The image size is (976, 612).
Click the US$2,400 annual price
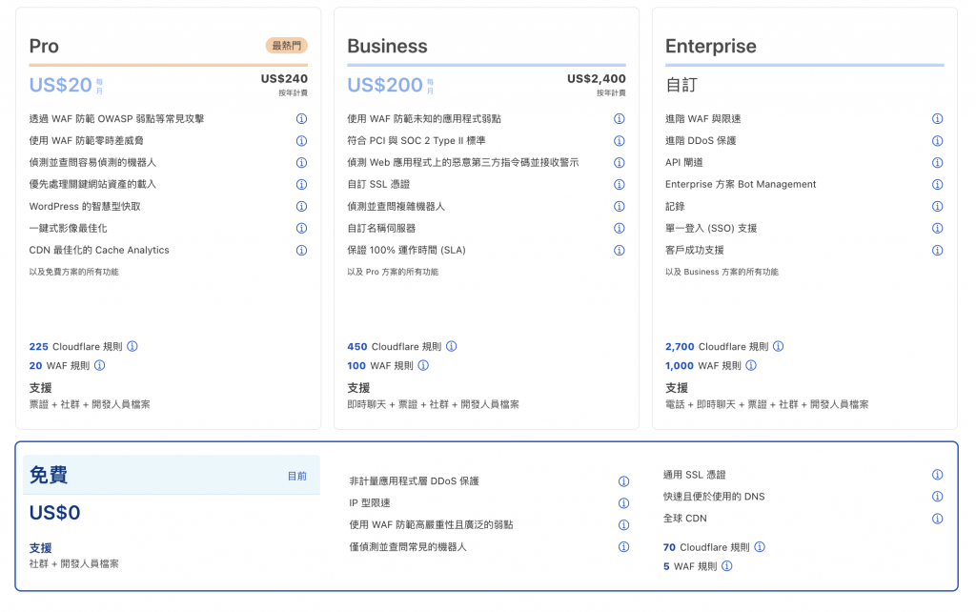597,78
